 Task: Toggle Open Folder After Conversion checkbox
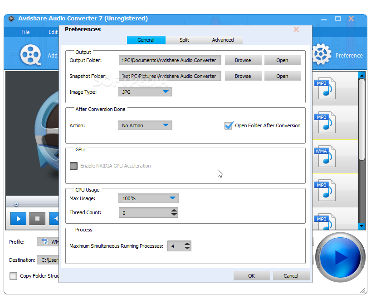(x=229, y=125)
